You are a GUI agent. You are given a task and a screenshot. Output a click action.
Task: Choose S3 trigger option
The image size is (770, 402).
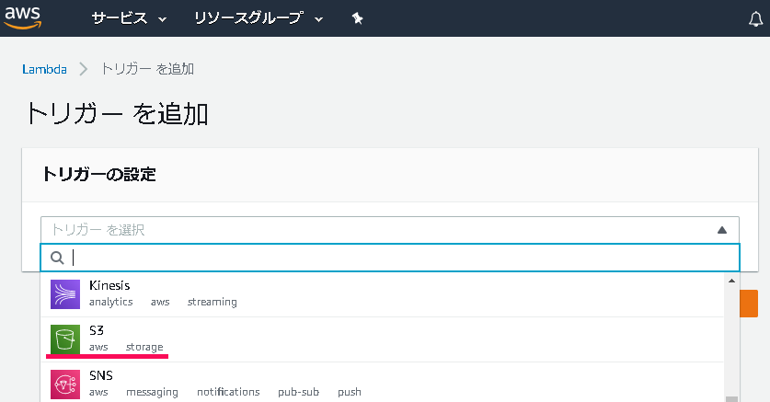click(x=382, y=339)
